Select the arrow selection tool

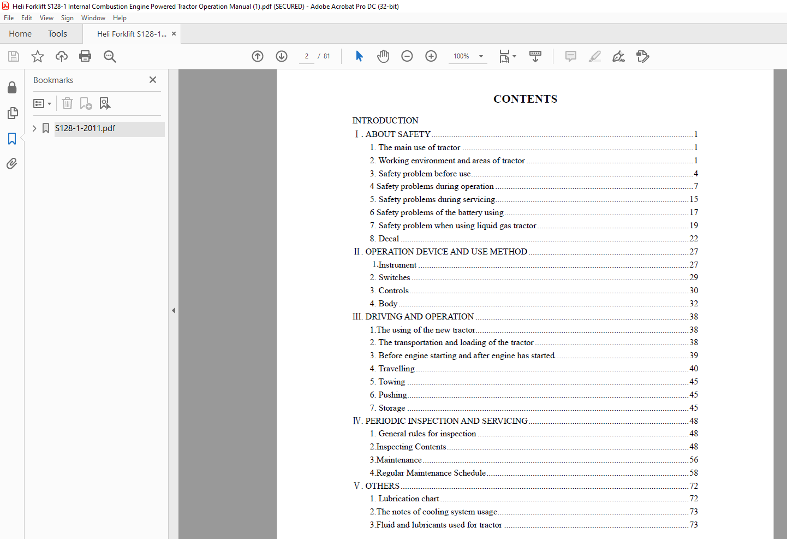(359, 56)
